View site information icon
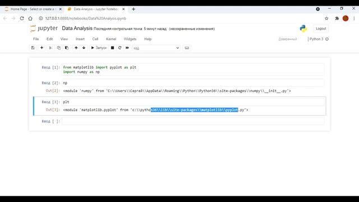The image size is (359, 202). click(40, 19)
